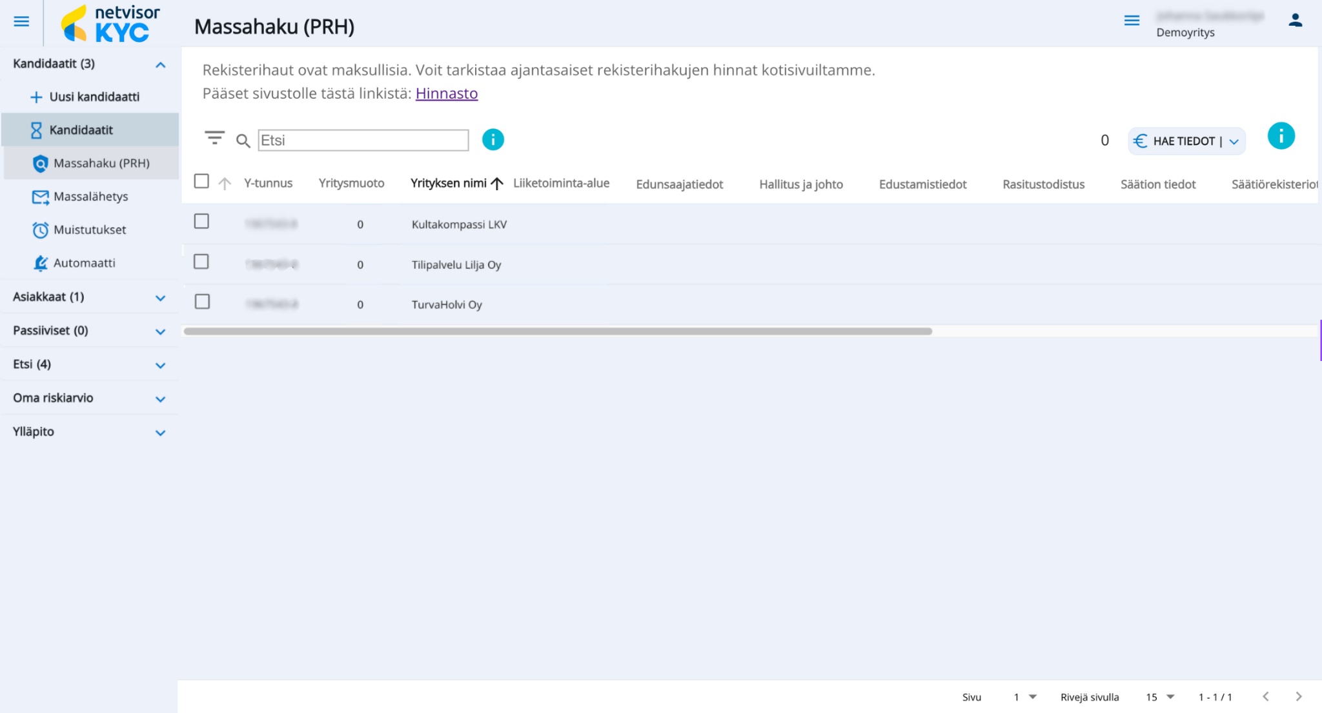Click the menu lines icon near Demoyritys
Viewport: 1322px width, 713px height.
coord(1132,21)
